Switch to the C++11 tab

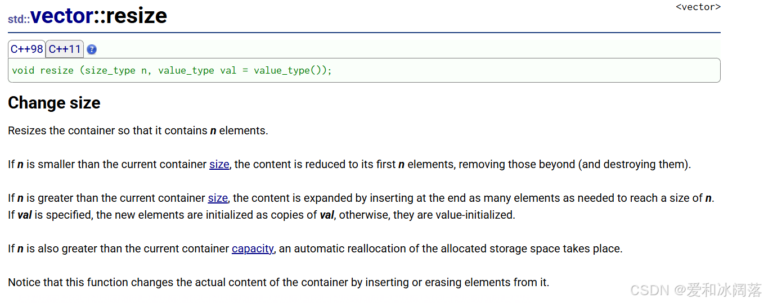65,49
